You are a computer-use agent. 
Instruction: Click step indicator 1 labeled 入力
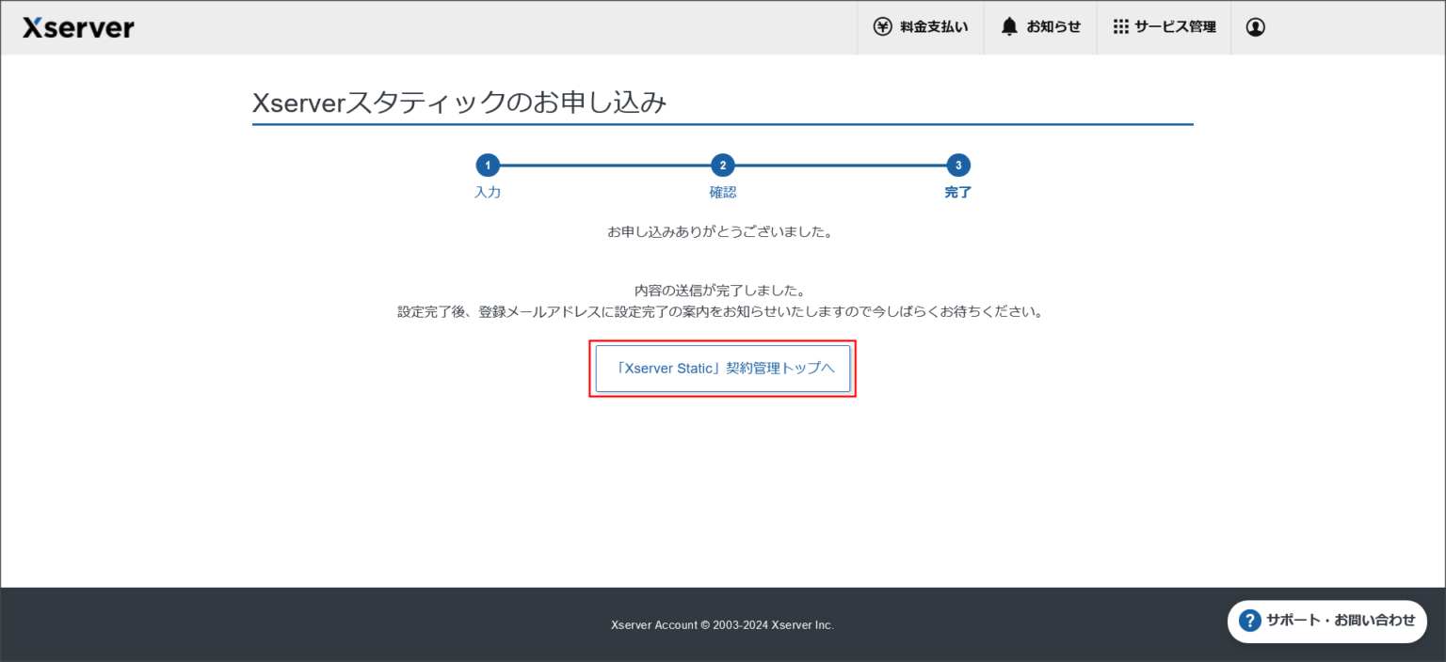[x=488, y=165]
